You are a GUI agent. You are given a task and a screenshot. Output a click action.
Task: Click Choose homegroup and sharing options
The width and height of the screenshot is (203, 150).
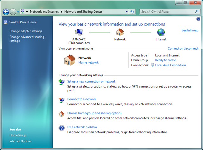95,113
